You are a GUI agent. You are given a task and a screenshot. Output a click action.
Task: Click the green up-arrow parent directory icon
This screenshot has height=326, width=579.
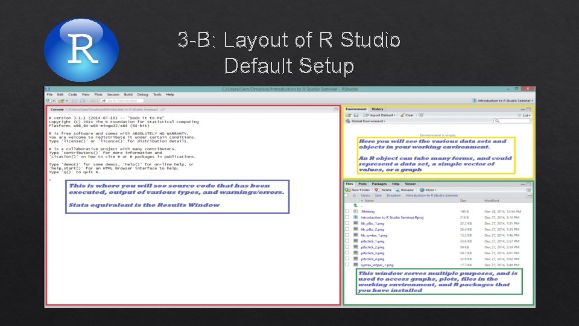[356, 205]
